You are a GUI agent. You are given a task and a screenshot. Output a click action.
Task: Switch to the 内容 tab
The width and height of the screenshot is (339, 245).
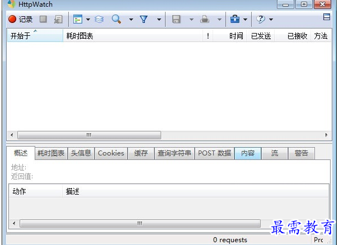tap(248, 153)
